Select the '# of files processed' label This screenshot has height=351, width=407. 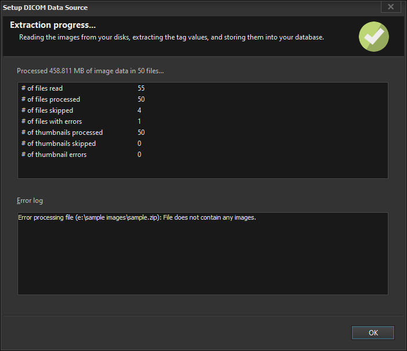coord(51,99)
